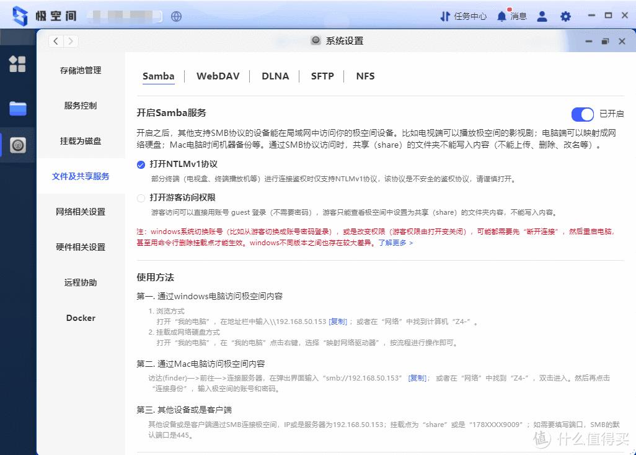Go forward with the right arrow
Viewport: 636px width, 455px height.
(71, 41)
